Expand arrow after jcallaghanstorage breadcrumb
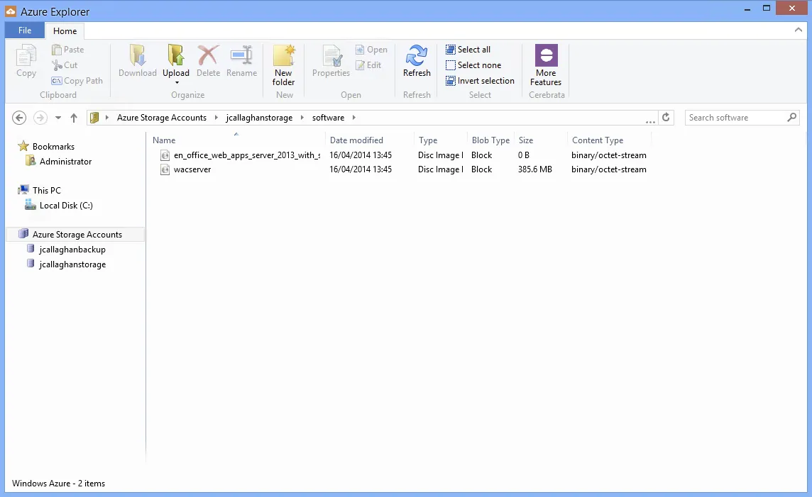 pyautogui.click(x=302, y=118)
